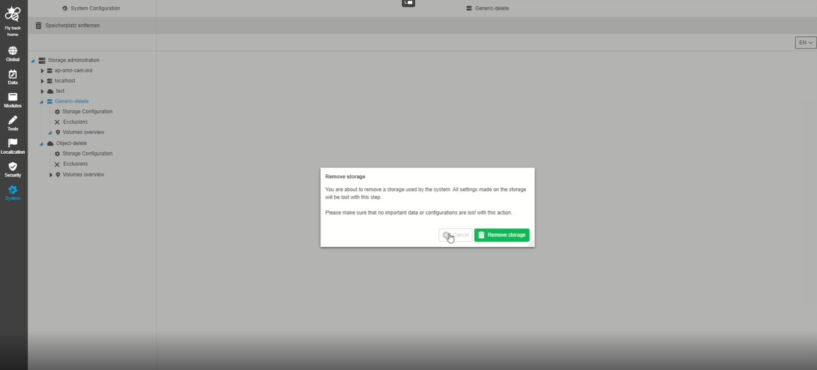This screenshot has height=370, width=817.
Task: Select Storage administration in the tree
Action: pyautogui.click(x=74, y=60)
